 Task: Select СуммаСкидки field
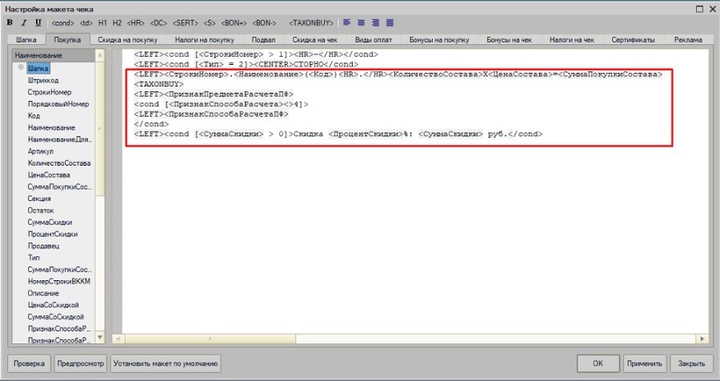pyautogui.click(x=50, y=223)
